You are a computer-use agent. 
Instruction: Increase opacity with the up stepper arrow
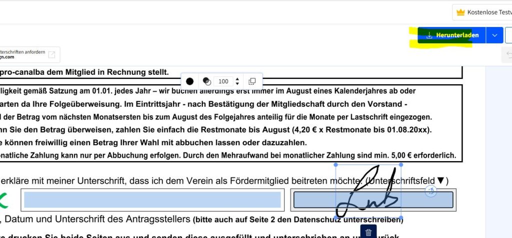point(237,79)
